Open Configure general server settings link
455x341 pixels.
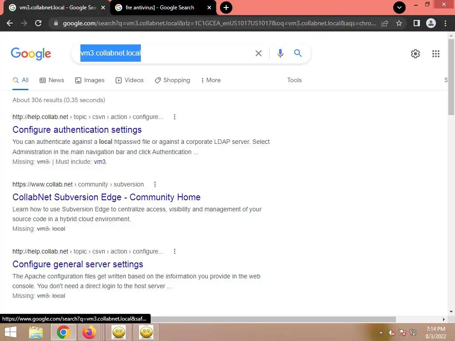pyautogui.click(x=78, y=264)
